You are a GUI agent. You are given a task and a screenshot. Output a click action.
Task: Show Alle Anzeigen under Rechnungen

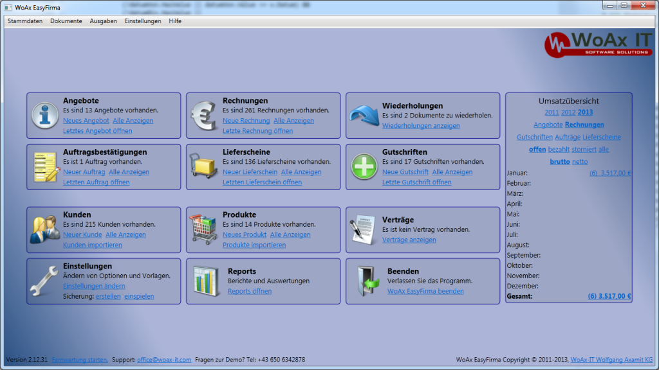[293, 120]
